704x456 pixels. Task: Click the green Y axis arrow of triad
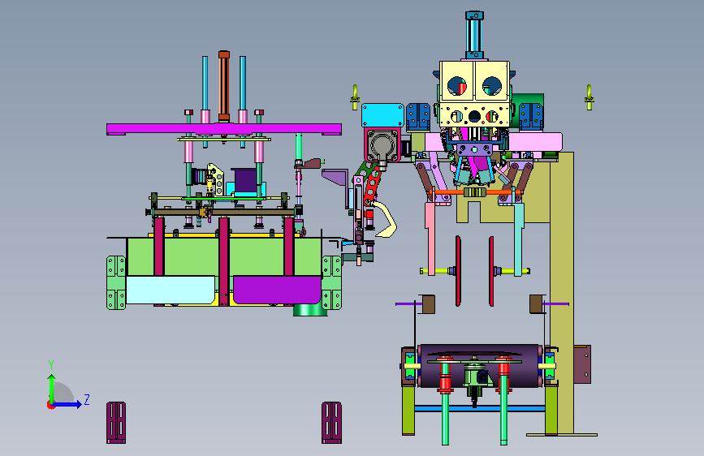[x=52, y=388]
